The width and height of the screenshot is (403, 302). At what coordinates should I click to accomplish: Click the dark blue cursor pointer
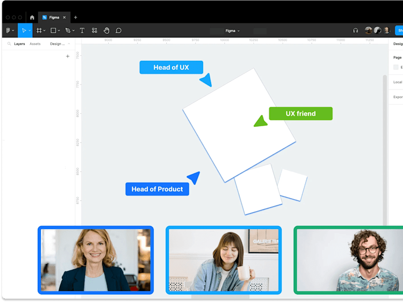pos(194,178)
